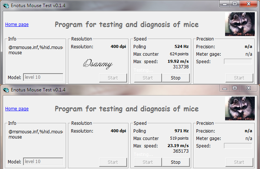Click the raccoon picture in the 971 Hz window
260x169 pixels.
pyautogui.click(x=240, y=108)
